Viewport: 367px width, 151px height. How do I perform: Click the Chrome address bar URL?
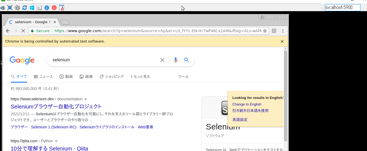click(158, 31)
